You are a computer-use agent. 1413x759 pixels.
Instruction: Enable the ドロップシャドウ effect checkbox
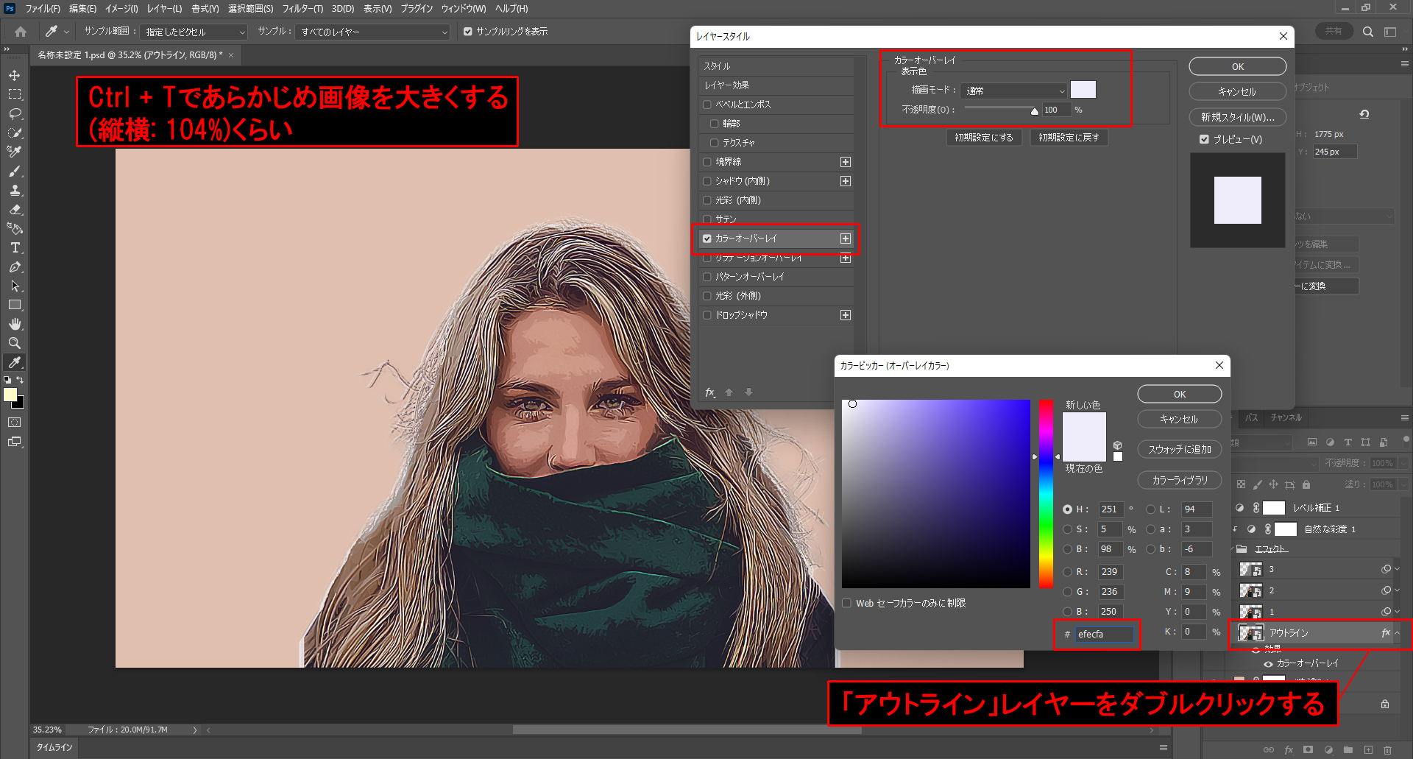pyautogui.click(x=707, y=315)
